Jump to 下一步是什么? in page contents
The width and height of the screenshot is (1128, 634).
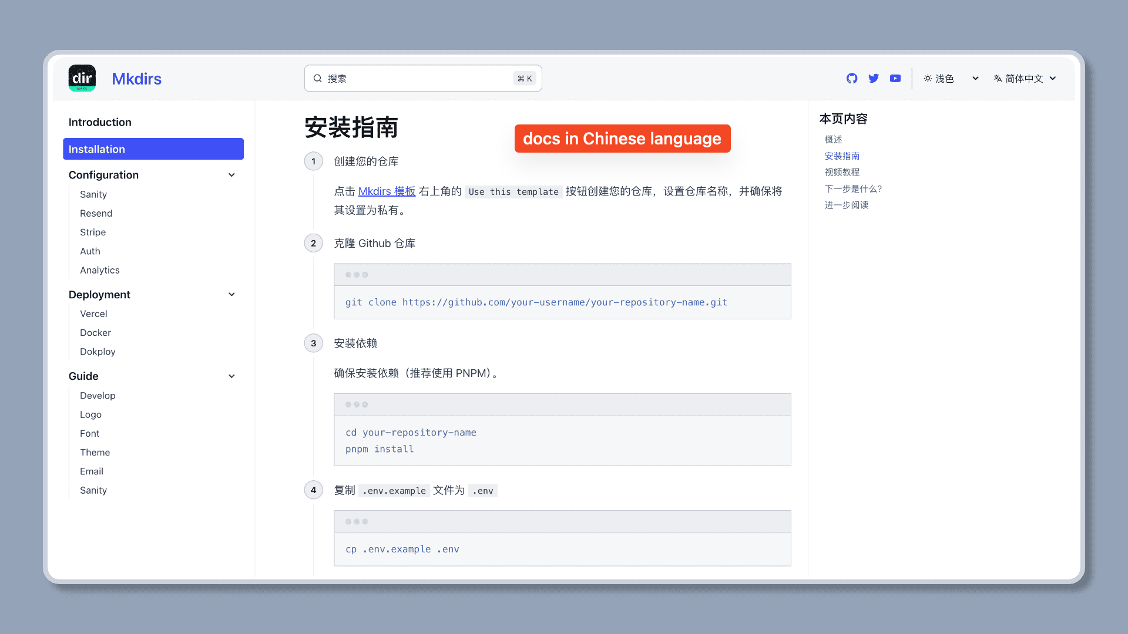point(853,188)
